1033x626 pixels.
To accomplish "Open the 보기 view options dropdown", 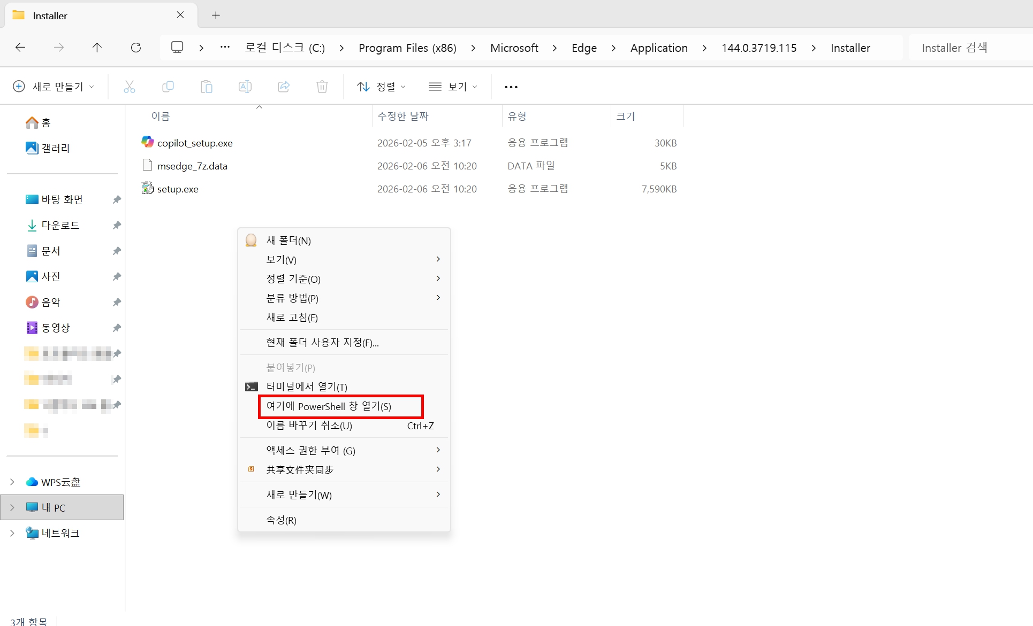I will [x=452, y=86].
